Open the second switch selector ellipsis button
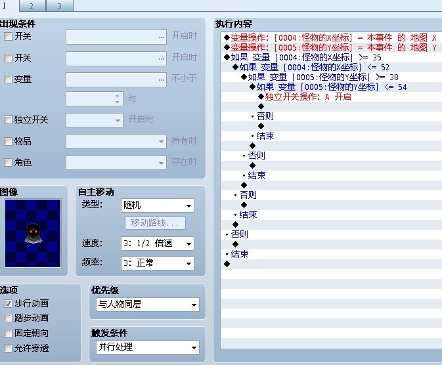 [162, 58]
